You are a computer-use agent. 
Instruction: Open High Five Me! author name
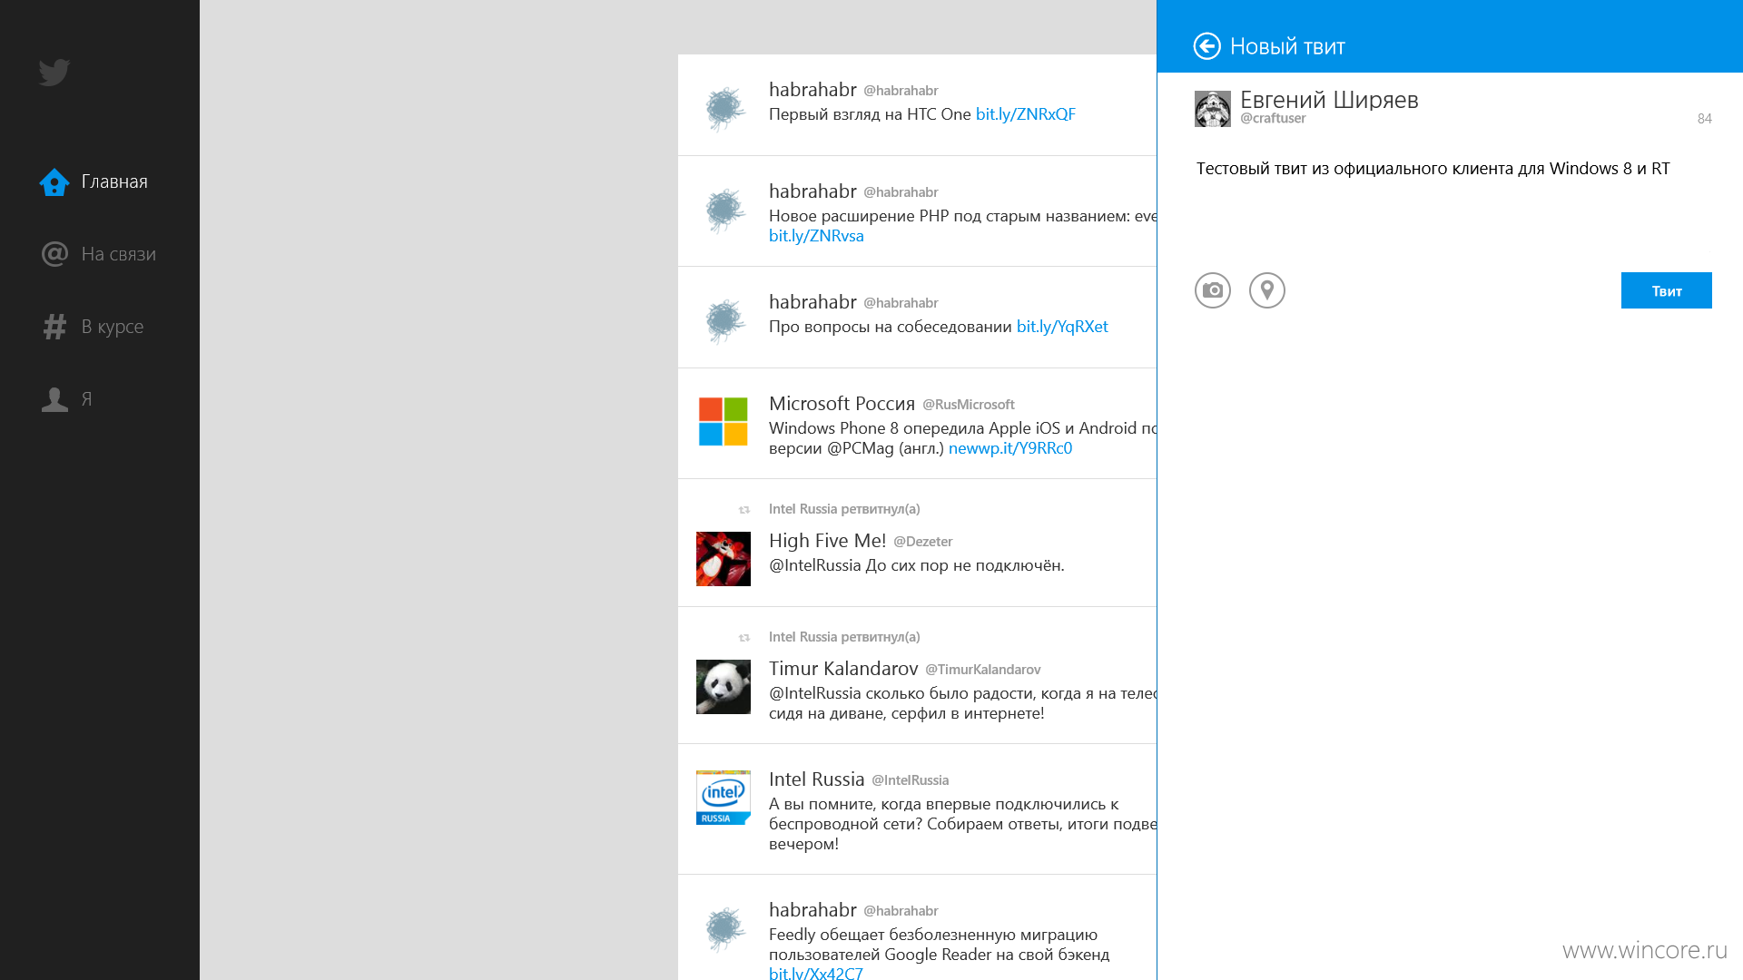click(x=827, y=541)
